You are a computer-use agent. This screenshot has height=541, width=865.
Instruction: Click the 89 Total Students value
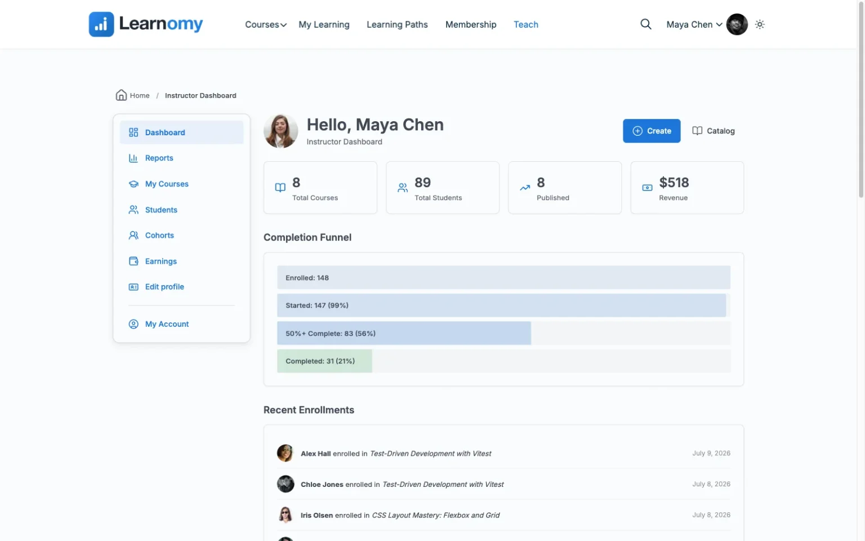pos(422,183)
